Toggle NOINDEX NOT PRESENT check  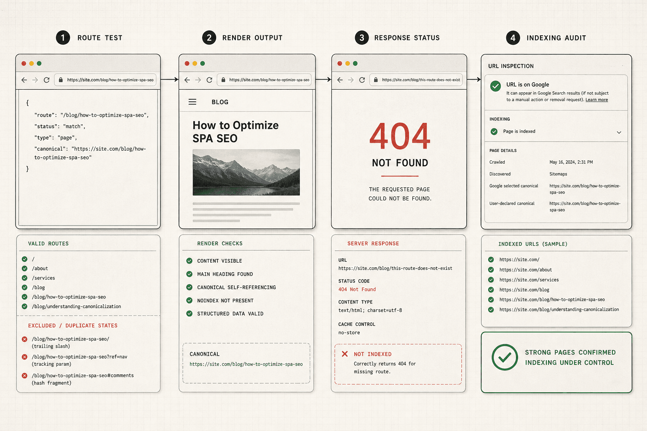190,301
